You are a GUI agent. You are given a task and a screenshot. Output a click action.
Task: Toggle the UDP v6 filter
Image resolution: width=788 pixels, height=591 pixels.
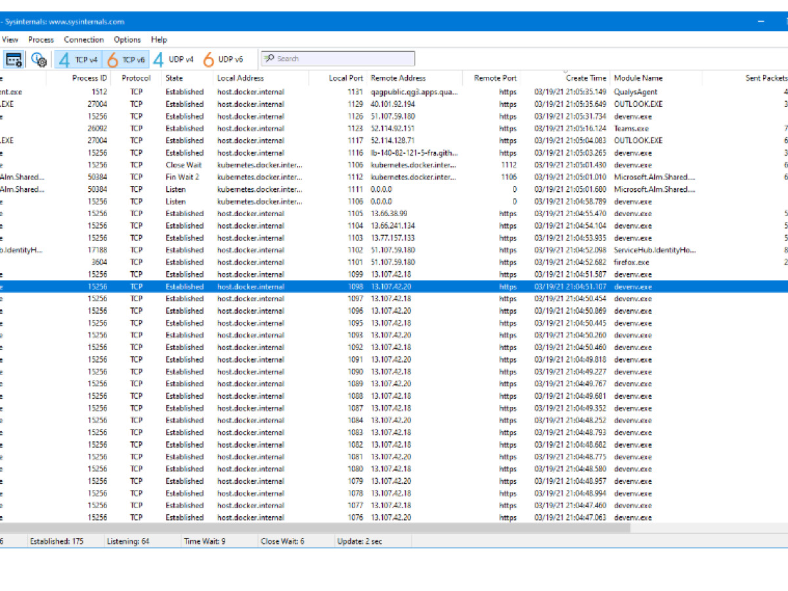(223, 60)
